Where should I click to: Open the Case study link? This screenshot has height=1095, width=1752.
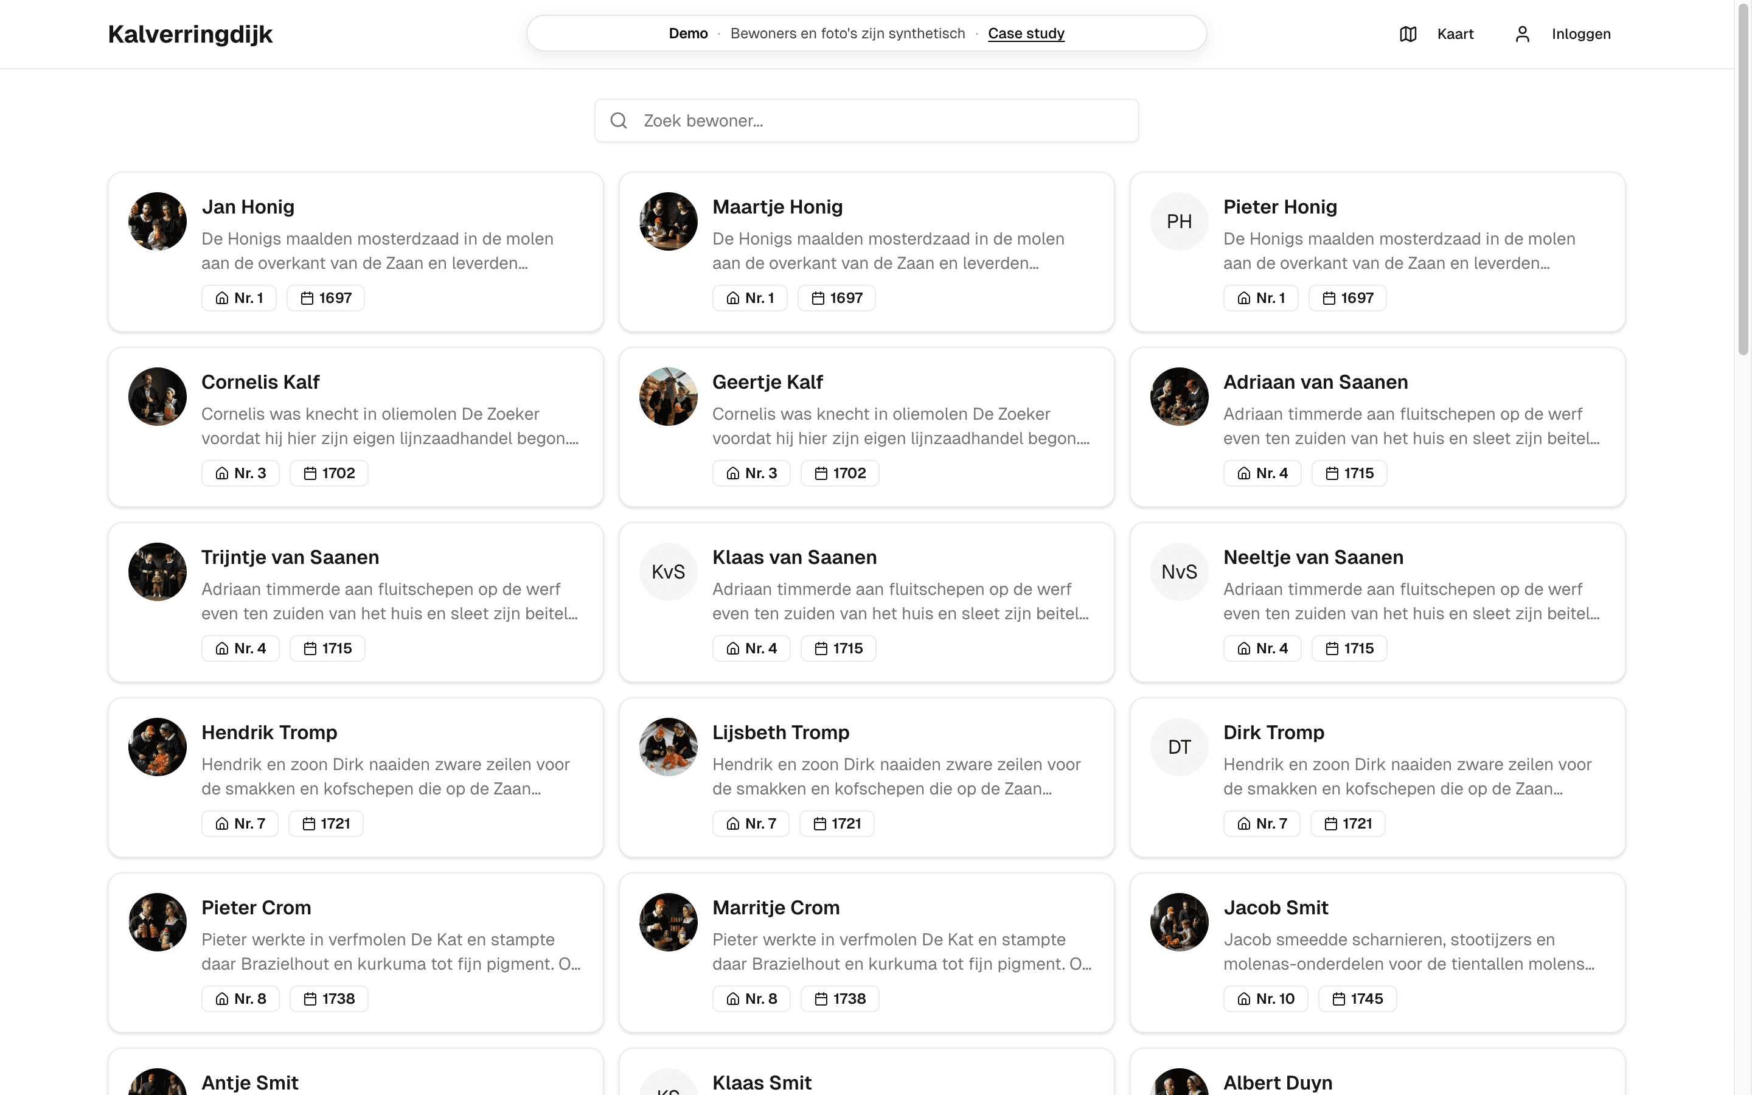[x=1026, y=33]
